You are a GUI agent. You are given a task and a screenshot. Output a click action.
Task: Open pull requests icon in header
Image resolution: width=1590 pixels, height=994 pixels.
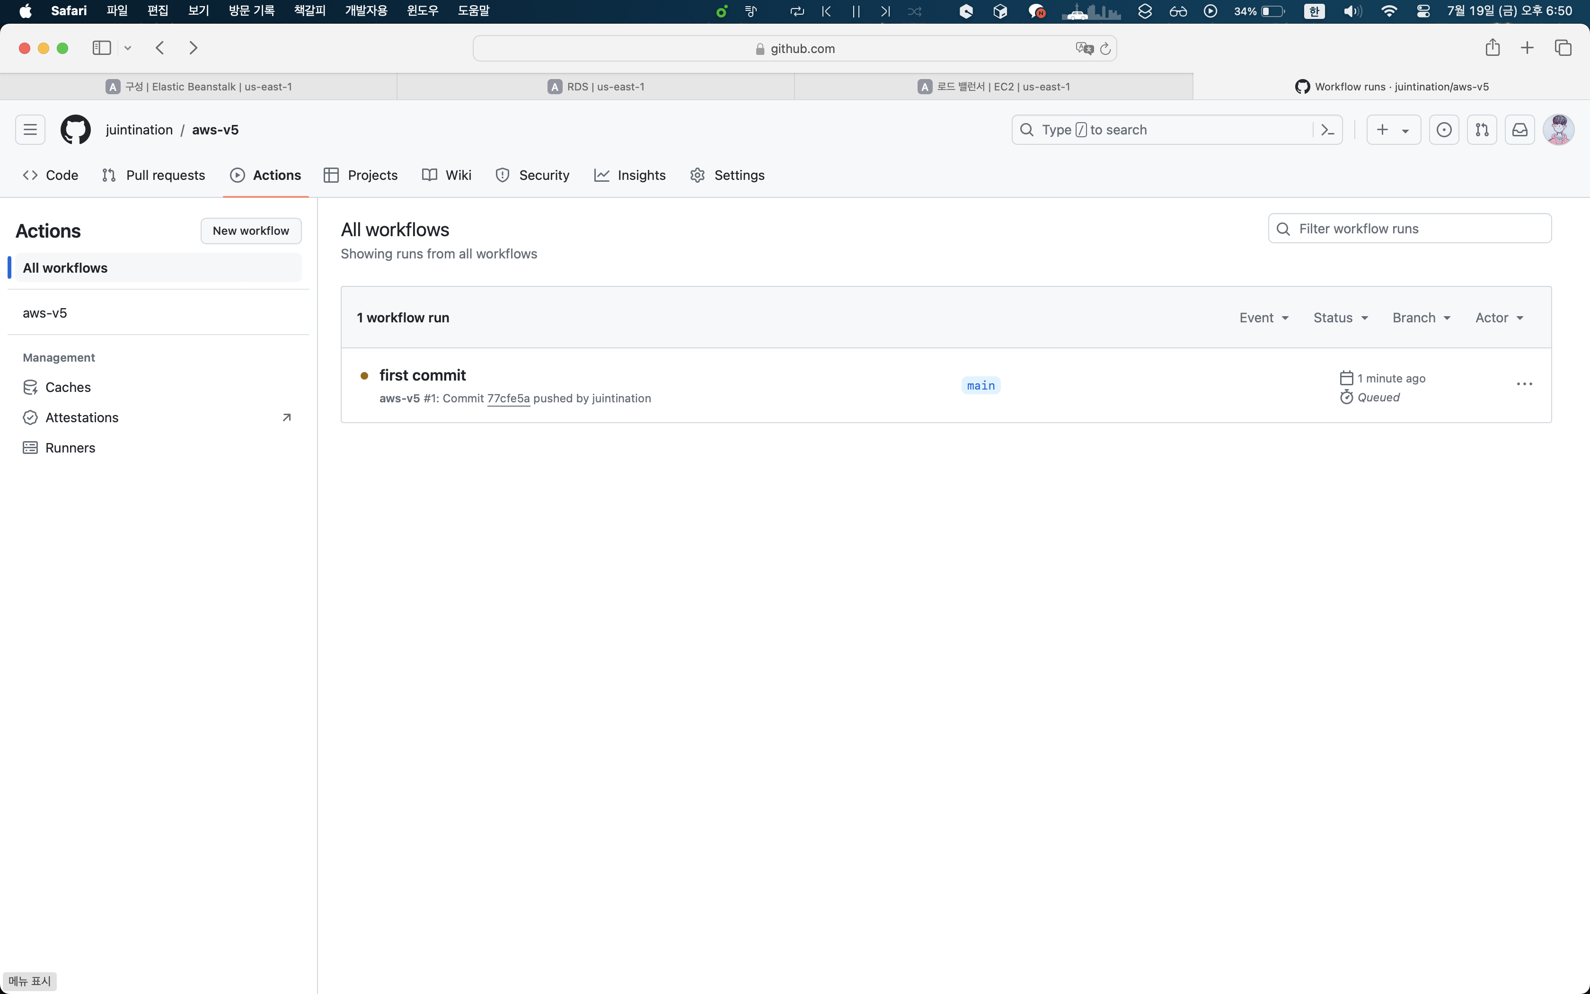pos(1482,130)
